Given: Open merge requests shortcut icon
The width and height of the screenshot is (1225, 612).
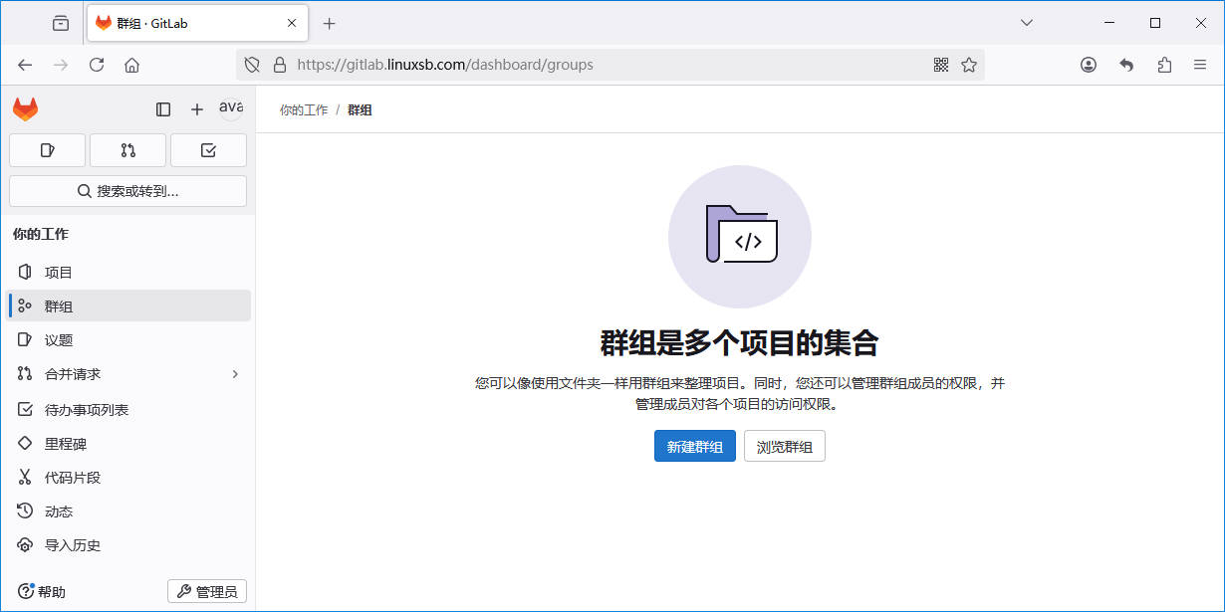Looking at the screenshot, I should [x=127, y=150].
